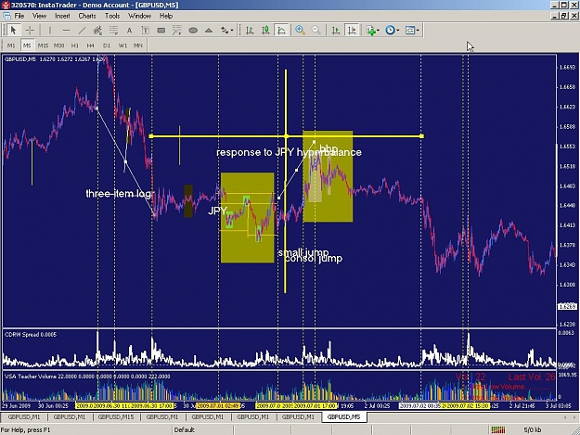Click the 'three-item lag' chart label
This screenshot has width=580, height=435.
pos(119,194)
